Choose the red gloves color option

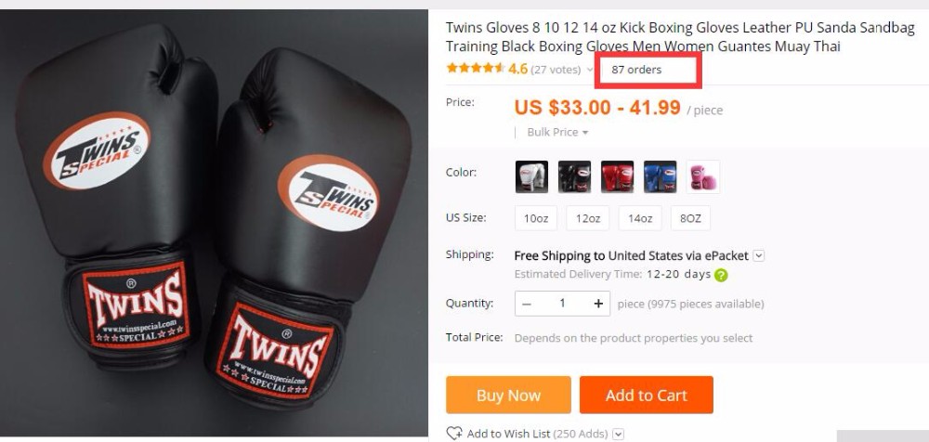coord(618,176)
